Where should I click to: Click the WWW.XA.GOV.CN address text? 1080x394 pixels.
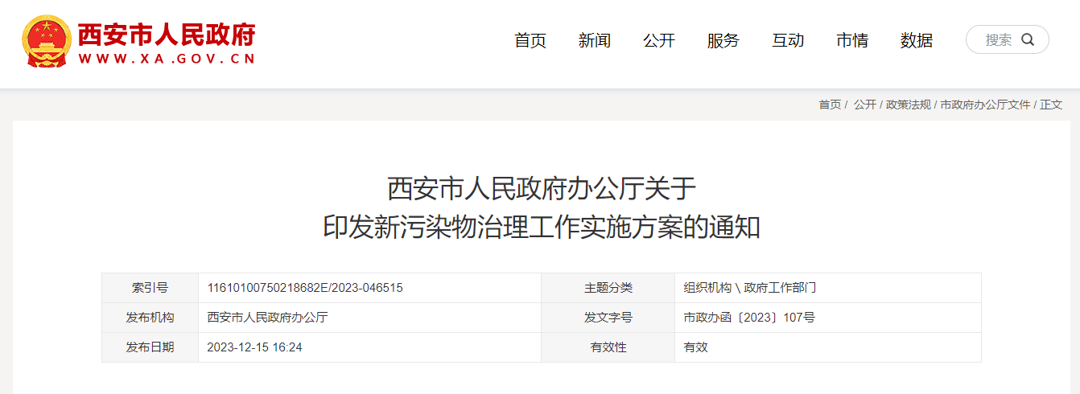click(167, 59)
